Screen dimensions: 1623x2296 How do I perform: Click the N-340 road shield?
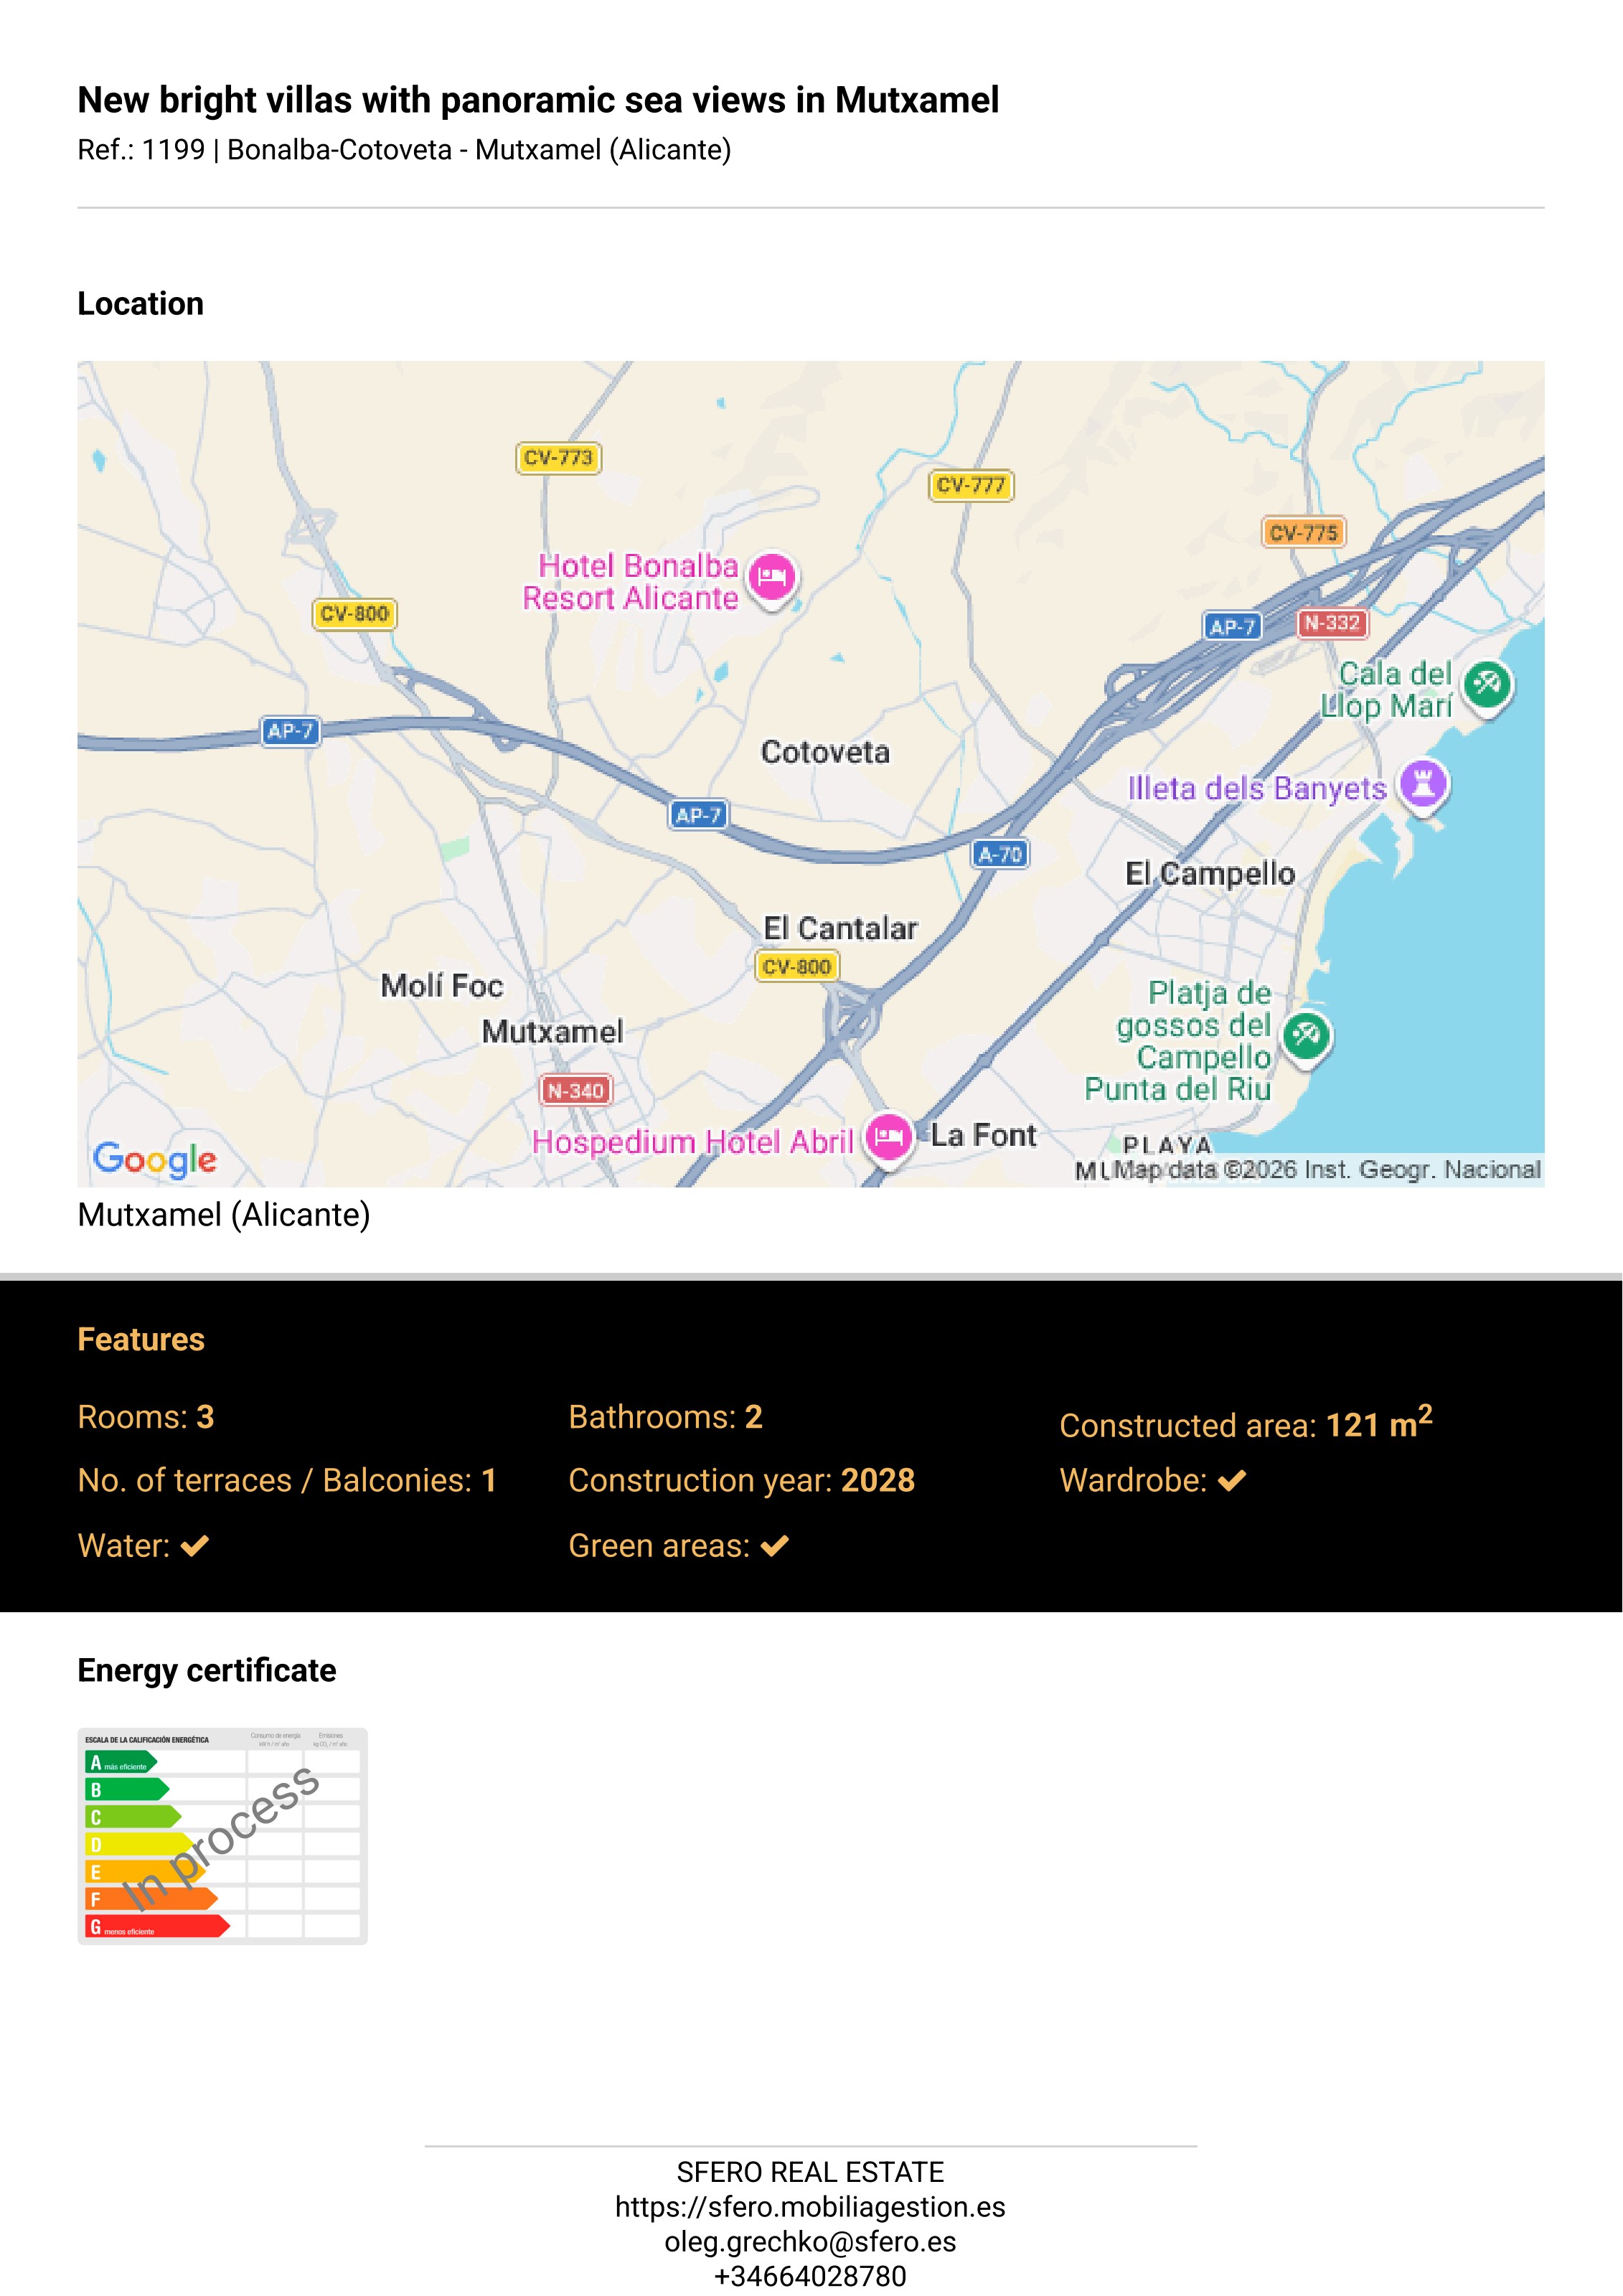coord(575,1090)
